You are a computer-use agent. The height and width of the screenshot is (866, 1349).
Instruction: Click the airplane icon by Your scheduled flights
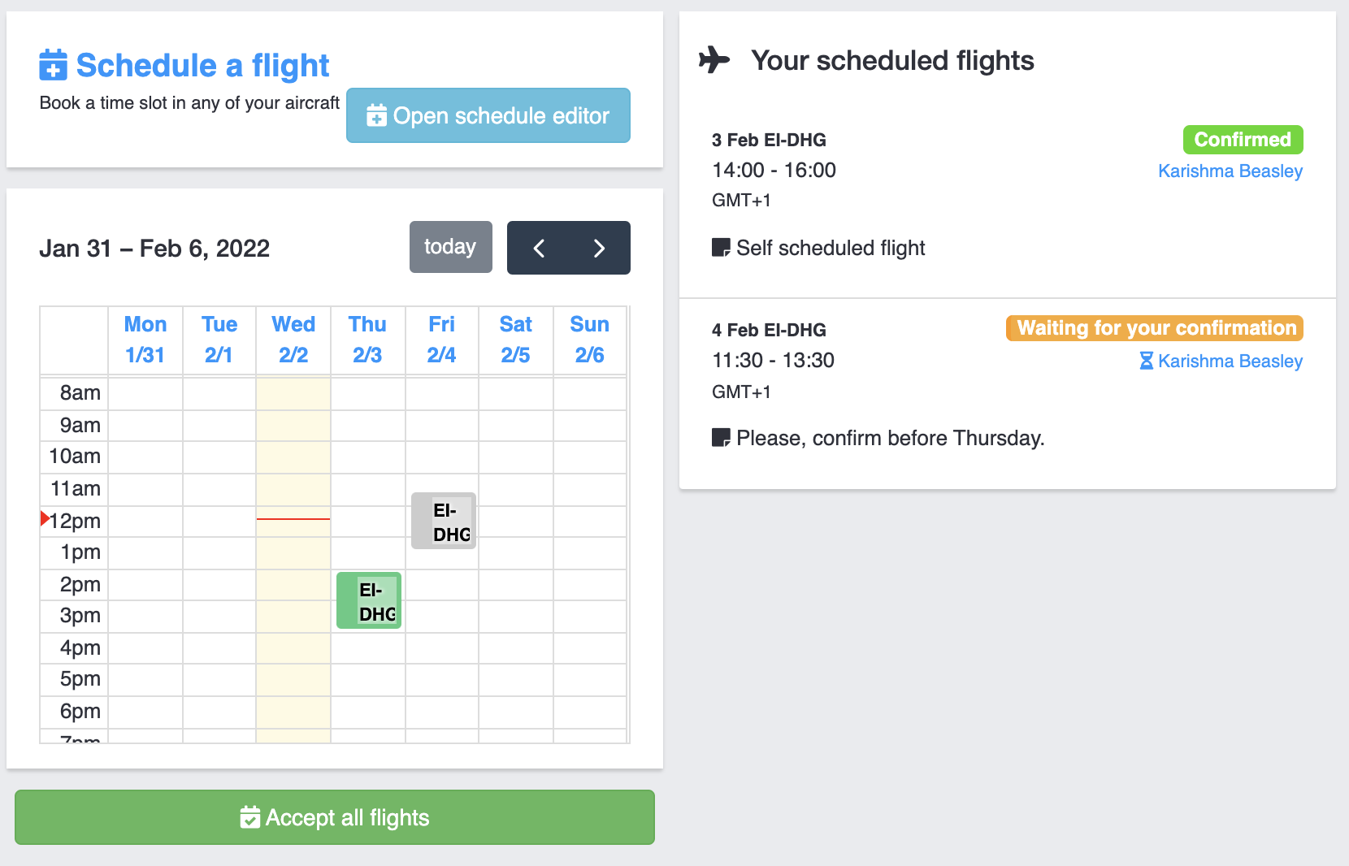(714, 60)
